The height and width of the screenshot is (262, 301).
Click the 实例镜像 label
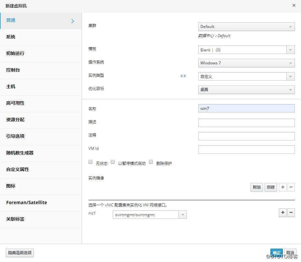(96, 178)
